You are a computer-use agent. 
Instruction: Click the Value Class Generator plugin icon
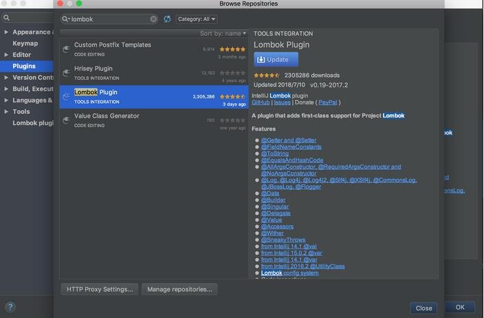[x=66, y=120]
